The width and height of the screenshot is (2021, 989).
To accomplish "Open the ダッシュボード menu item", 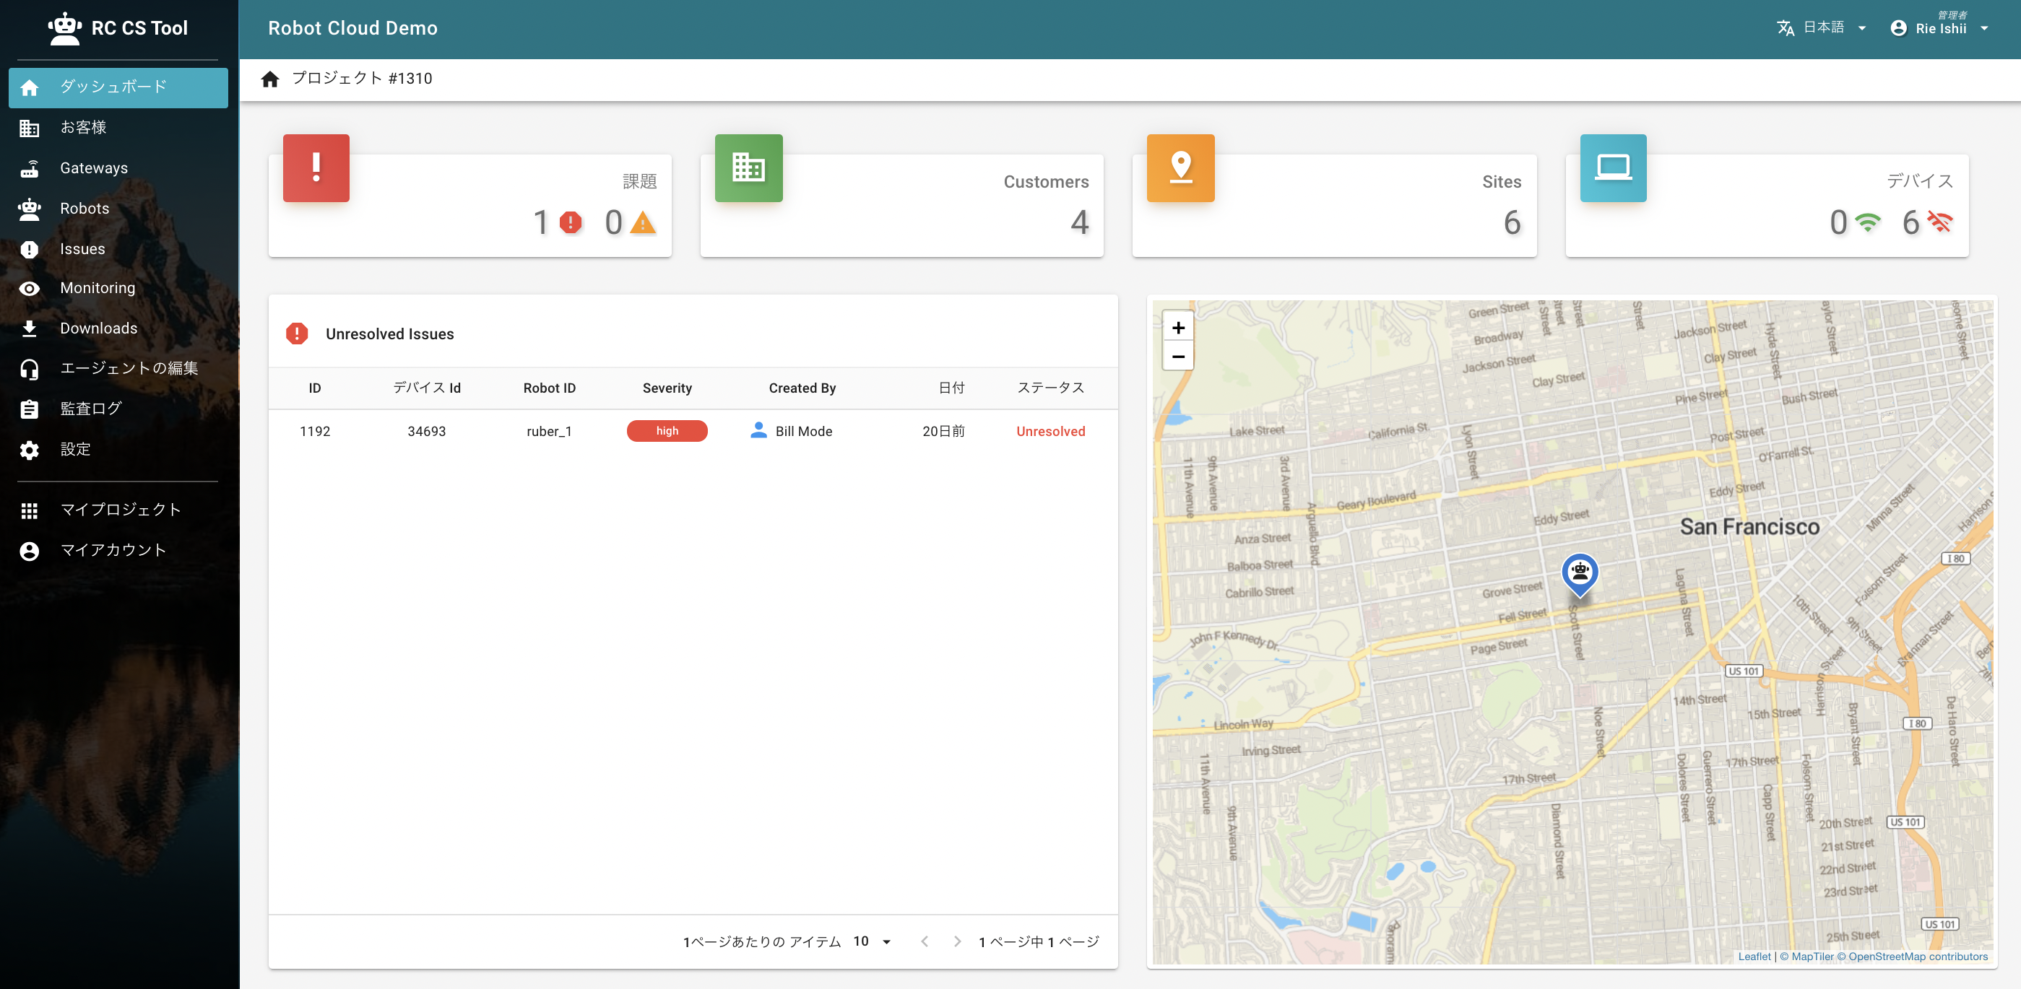I will [x=118, y=87].
